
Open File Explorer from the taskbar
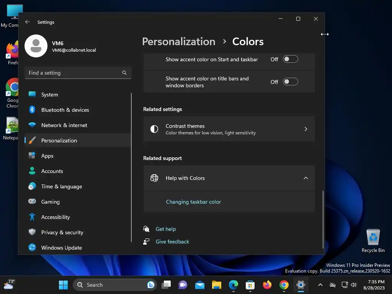(x=217, y=285)
